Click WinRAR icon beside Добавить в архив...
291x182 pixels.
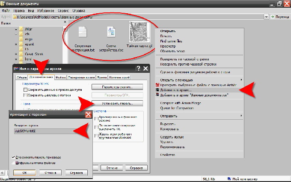157,90
